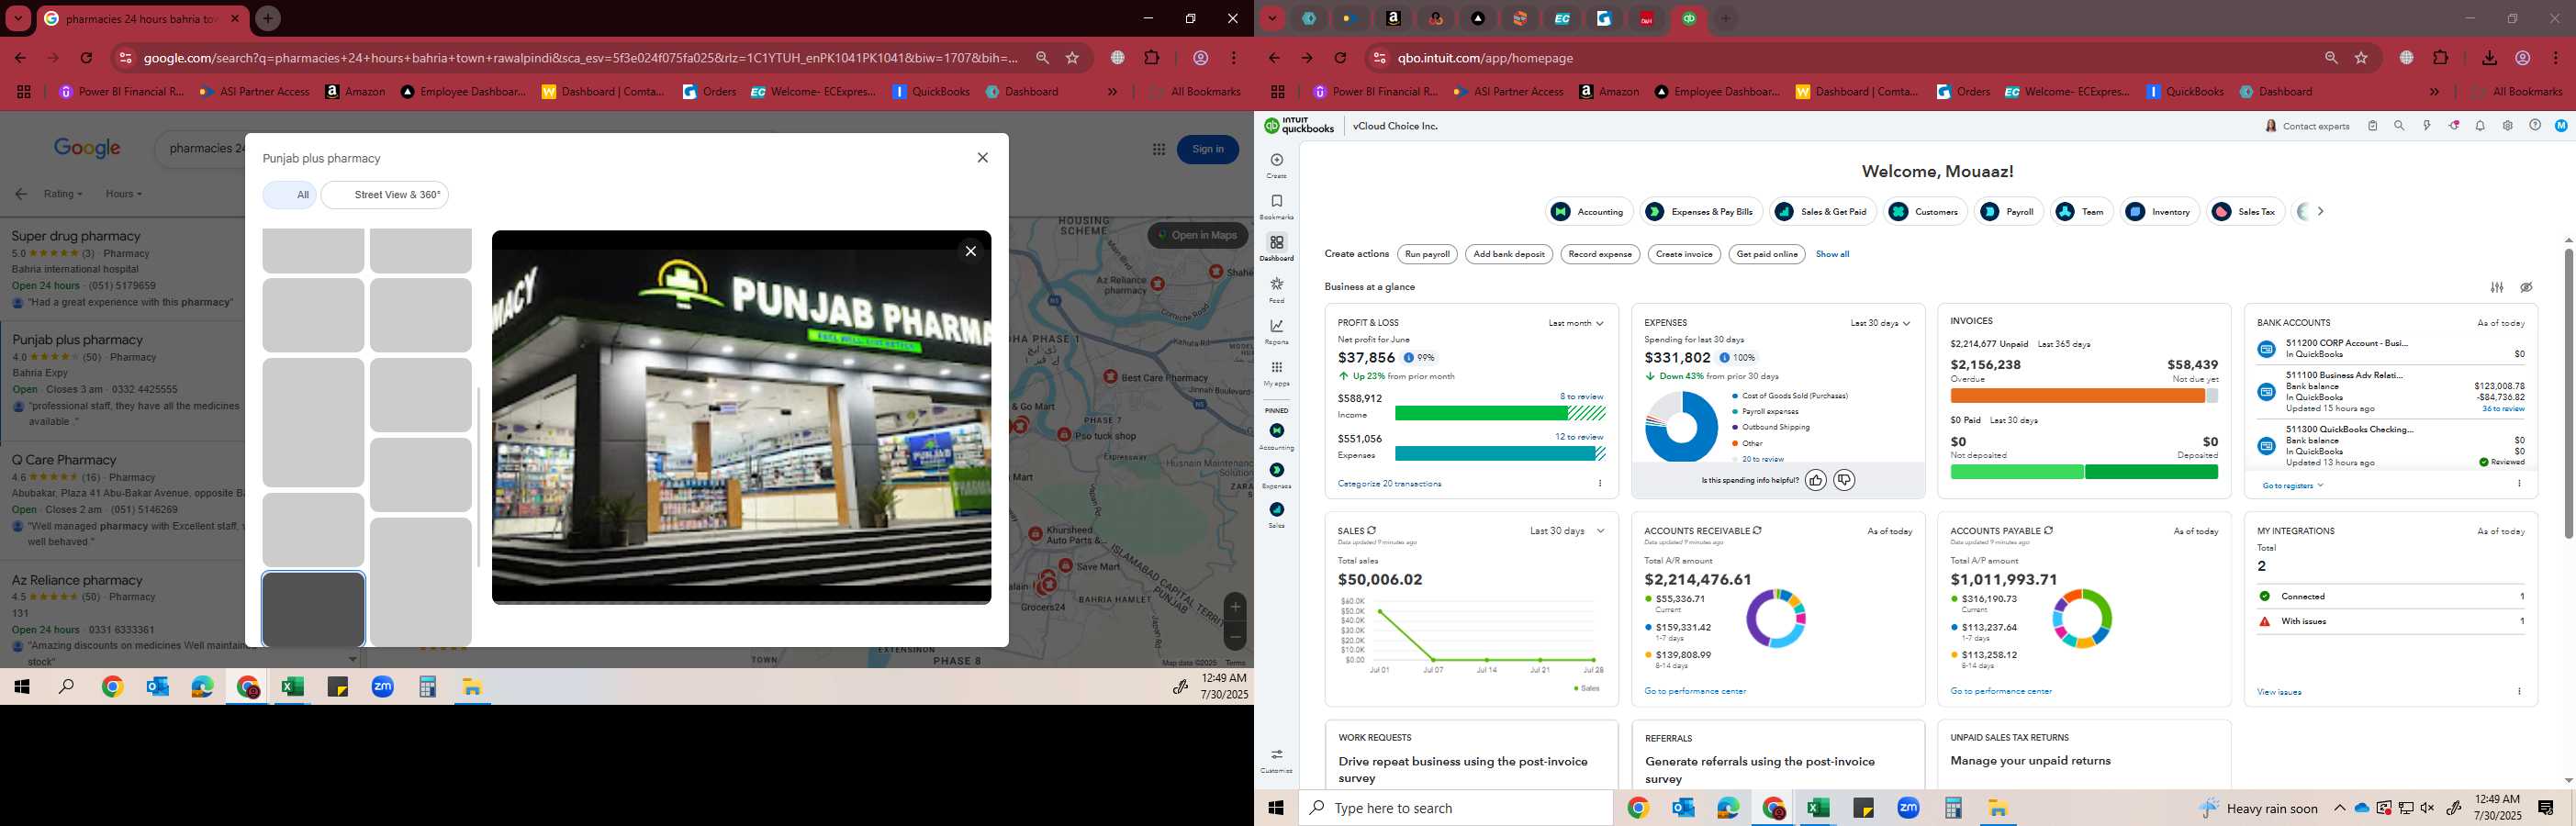
Task: Open the Create menu in QuickBooks sidebar
Action: [1276, 165]
